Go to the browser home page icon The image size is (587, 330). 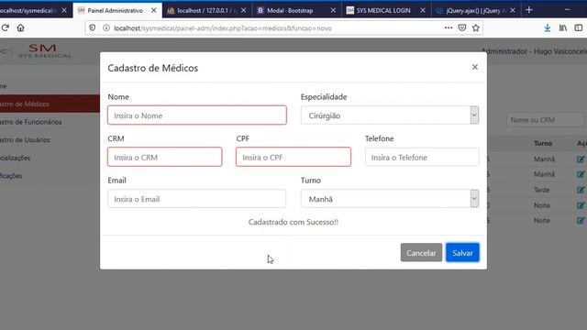[x=20, y=27]
